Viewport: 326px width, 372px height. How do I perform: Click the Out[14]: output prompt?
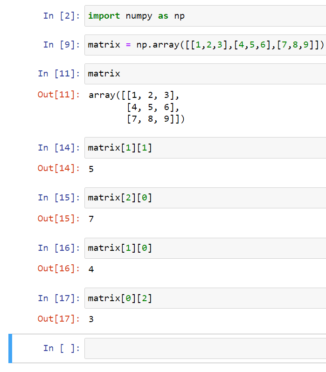coord(59,168)
